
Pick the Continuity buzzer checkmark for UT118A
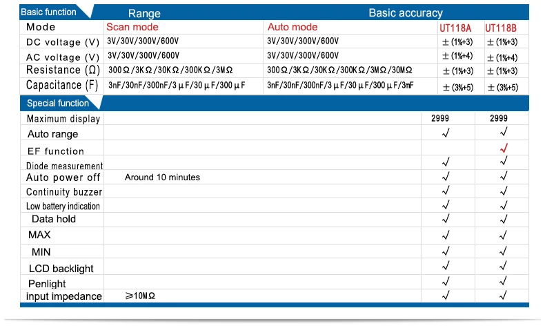446,191
